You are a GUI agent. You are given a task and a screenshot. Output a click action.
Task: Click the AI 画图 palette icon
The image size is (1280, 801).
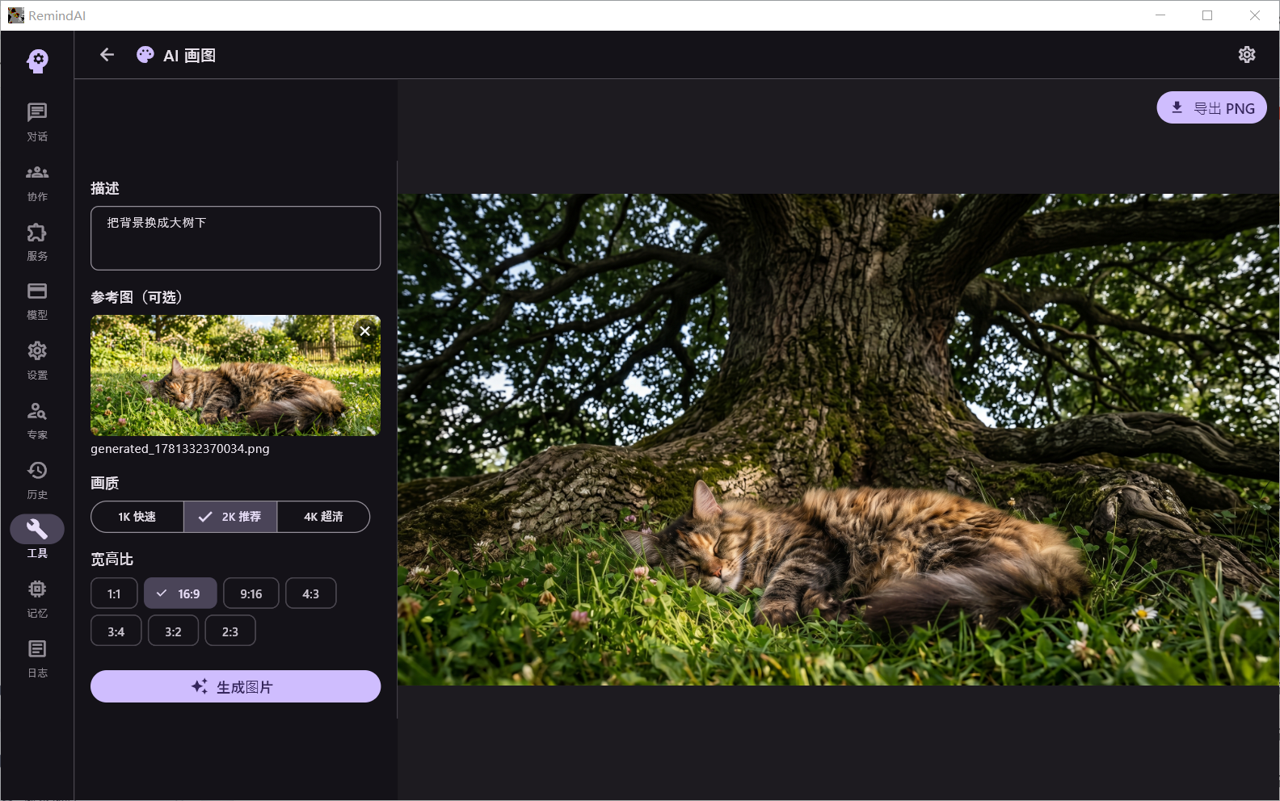pos(145,55)
